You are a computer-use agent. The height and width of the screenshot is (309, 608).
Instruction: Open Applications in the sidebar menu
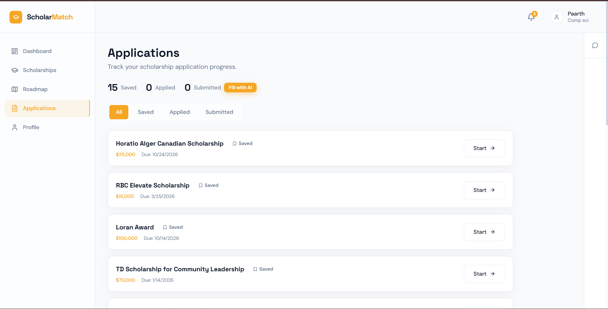pos(47,108)
